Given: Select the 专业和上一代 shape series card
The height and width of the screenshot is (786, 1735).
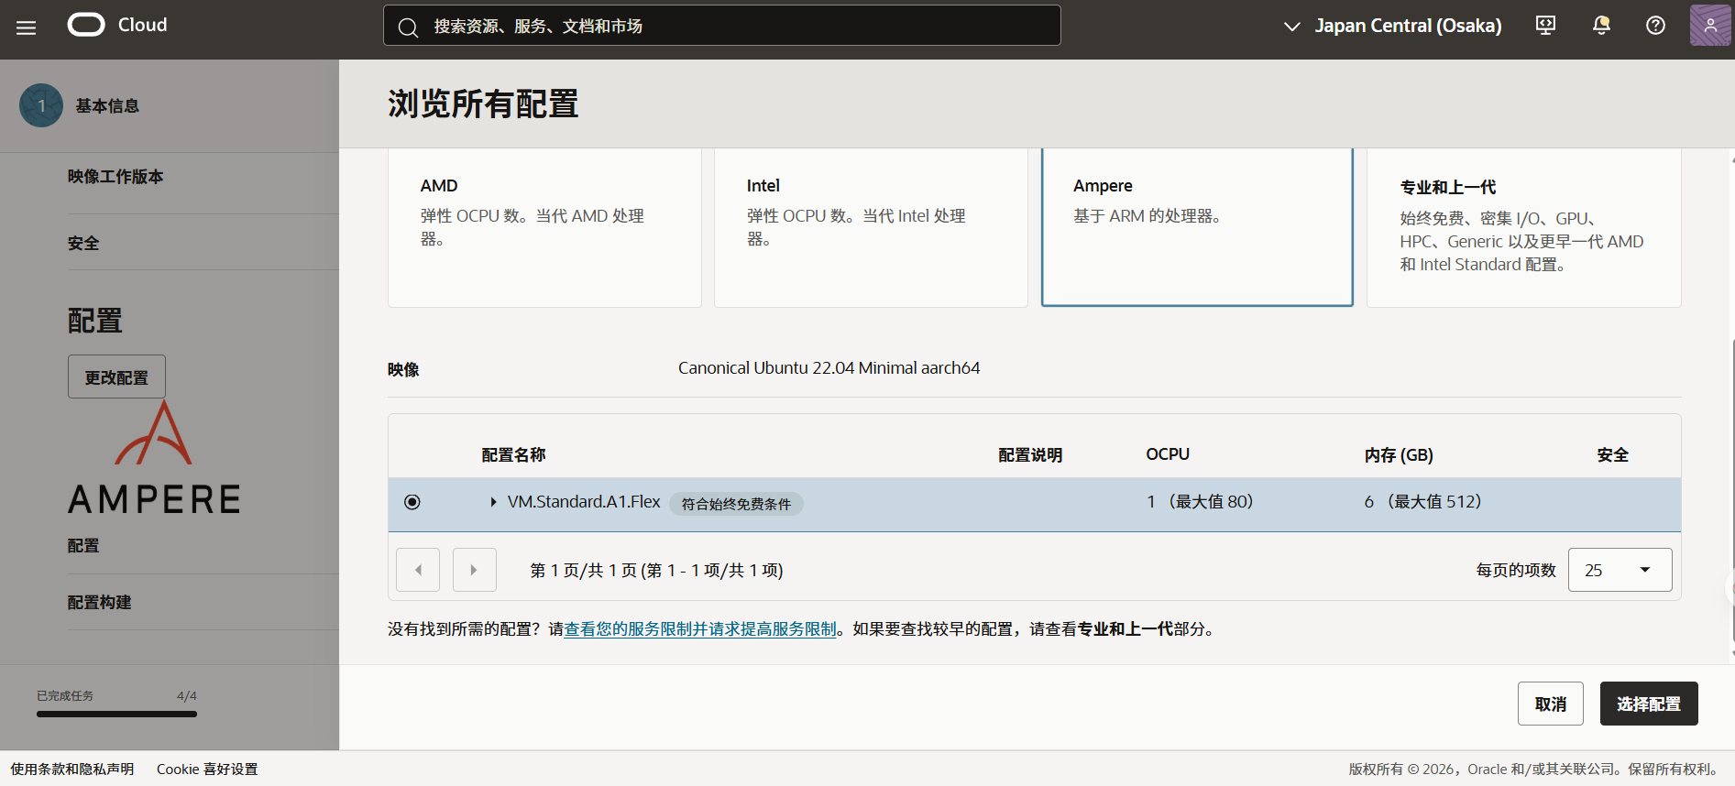Looking at the screenshot, I should 1523,227.
